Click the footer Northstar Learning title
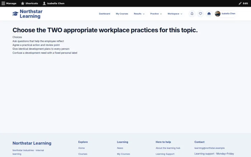Viewport: 251px width, 157px height. coord(32,143)
